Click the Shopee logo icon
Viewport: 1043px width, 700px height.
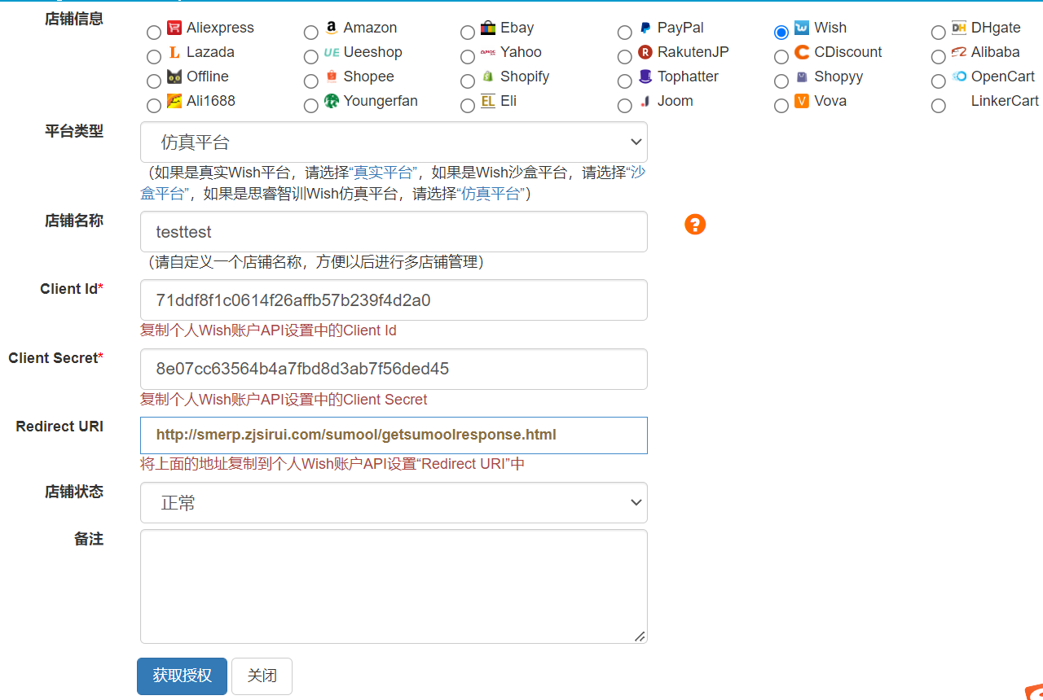click(331, 77)
